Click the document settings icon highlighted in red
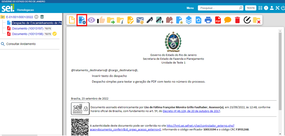 tap(82, 20)
